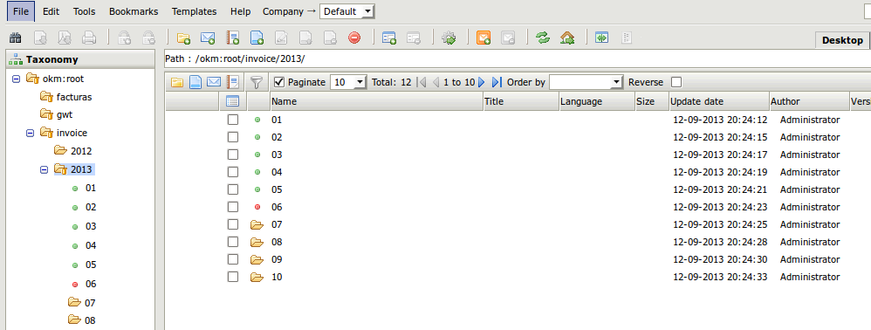
Task: Select facturas folder in taxonomy tree
Action: (74, 97)
